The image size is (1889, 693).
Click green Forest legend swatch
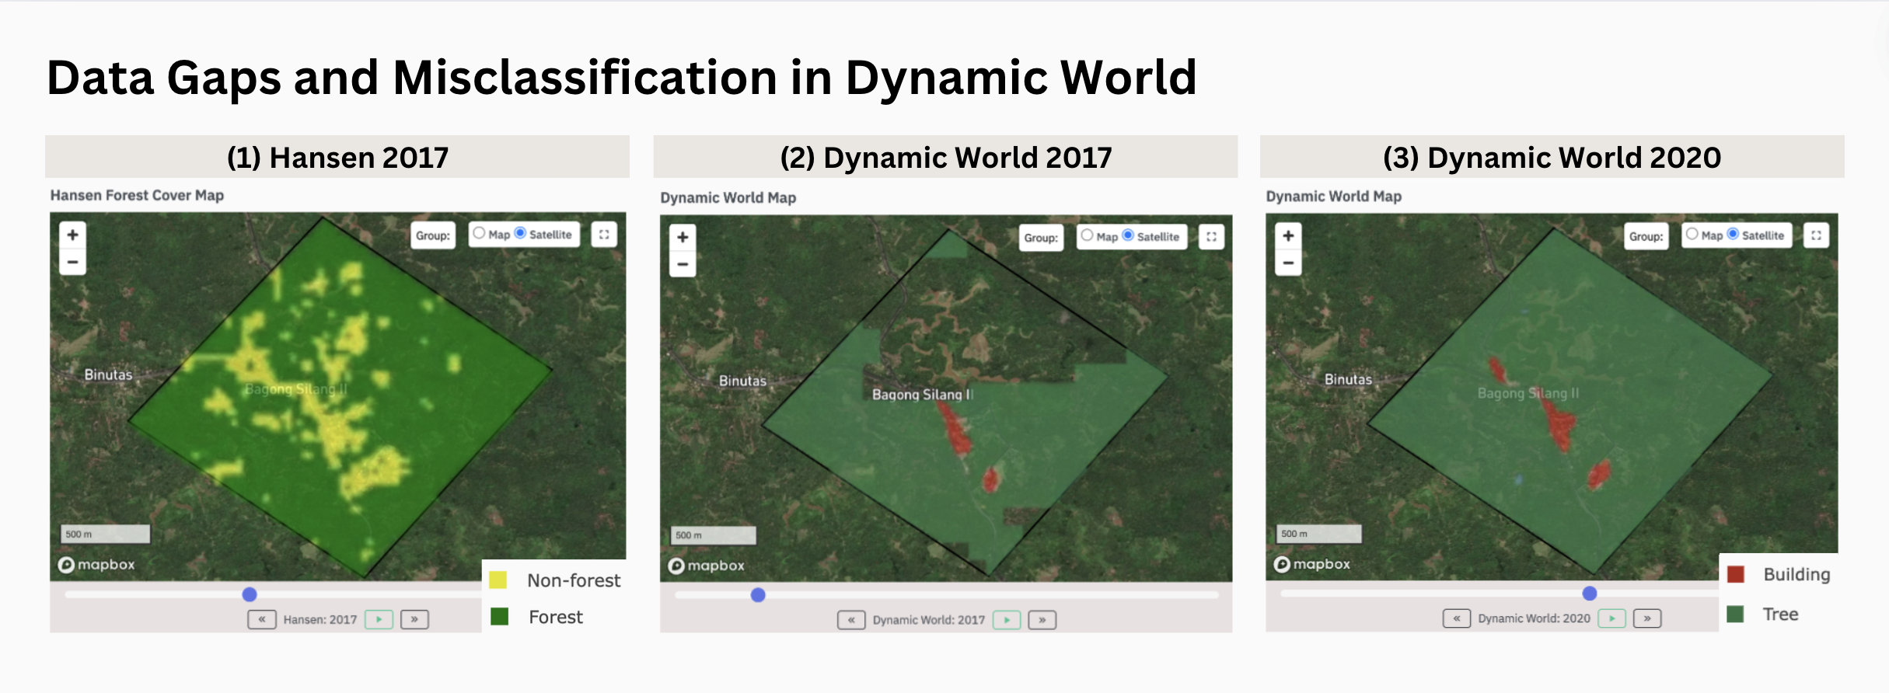tap(499, 616)
